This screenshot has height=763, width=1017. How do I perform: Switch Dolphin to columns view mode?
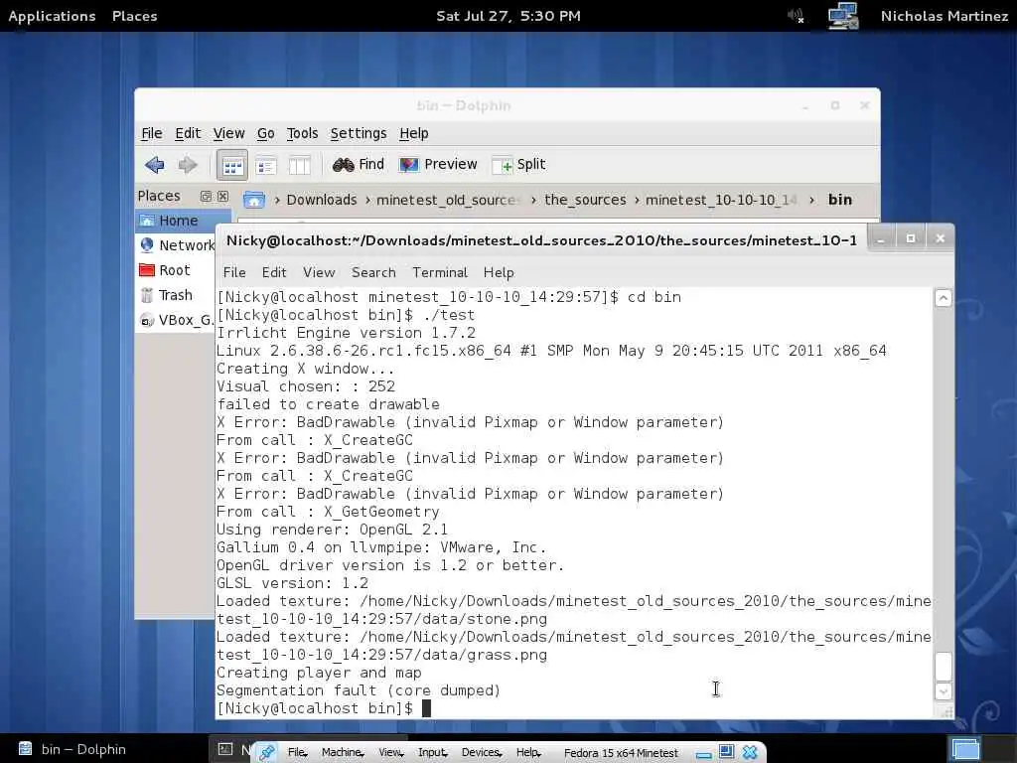point(299,166)
